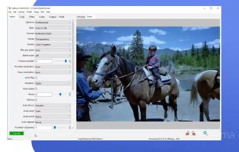Toggle the Auto flip checkbox

36,78
